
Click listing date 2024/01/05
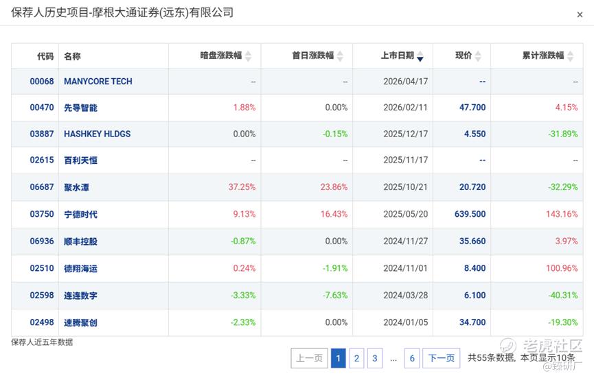[x=405, y=322]
